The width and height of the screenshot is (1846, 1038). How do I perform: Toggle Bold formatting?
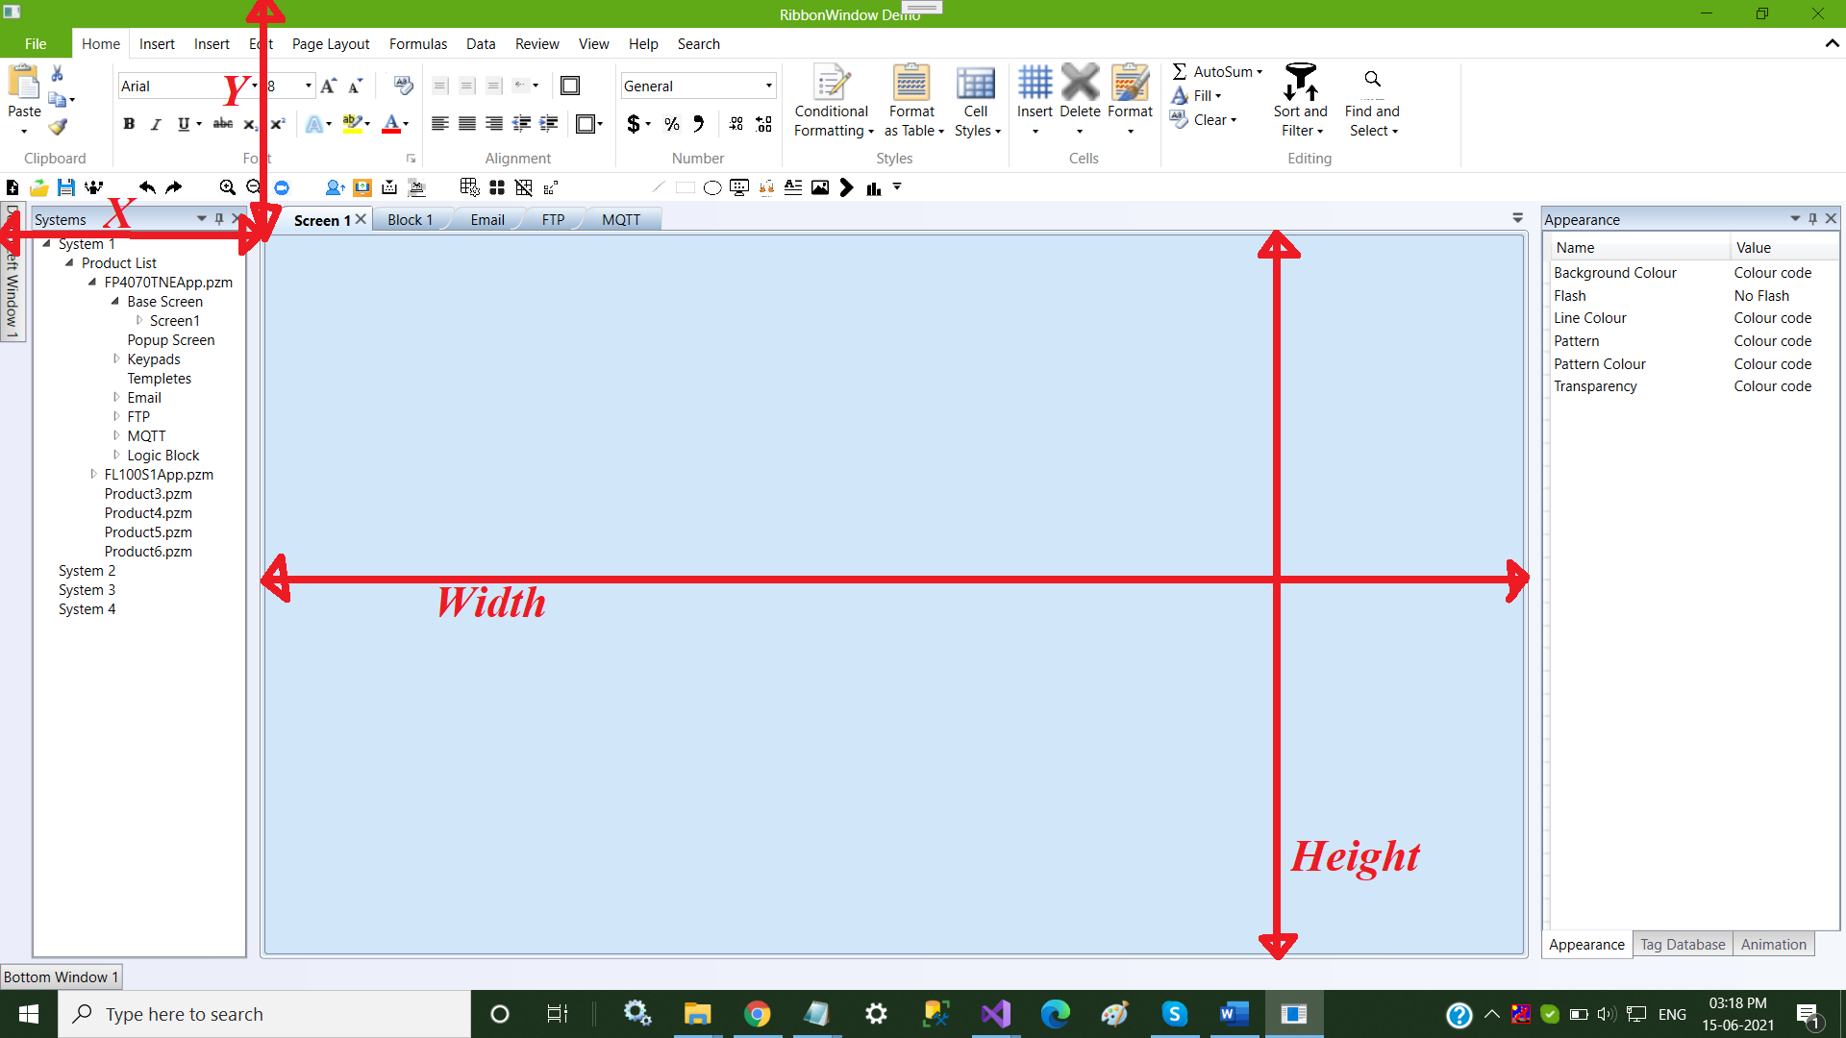coord(129,124)
